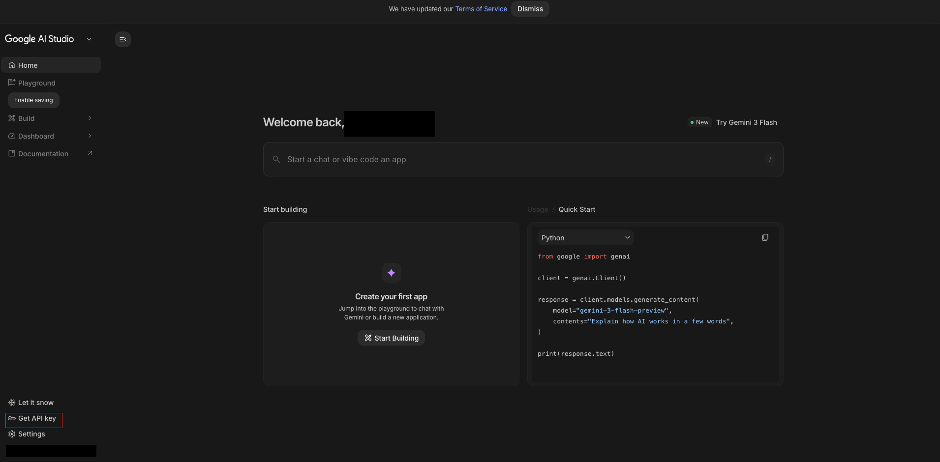Click the Create your first app heading
The image size is (940, 462).
click(392, 296)
